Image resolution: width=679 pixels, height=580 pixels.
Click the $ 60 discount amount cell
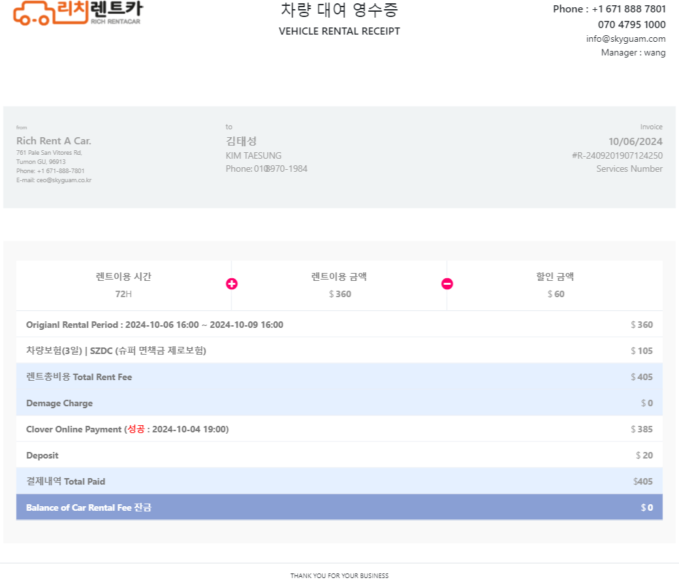(x=555, y=285)
